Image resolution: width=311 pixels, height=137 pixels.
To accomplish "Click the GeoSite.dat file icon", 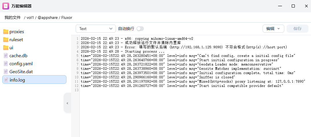I will point(6,72).
